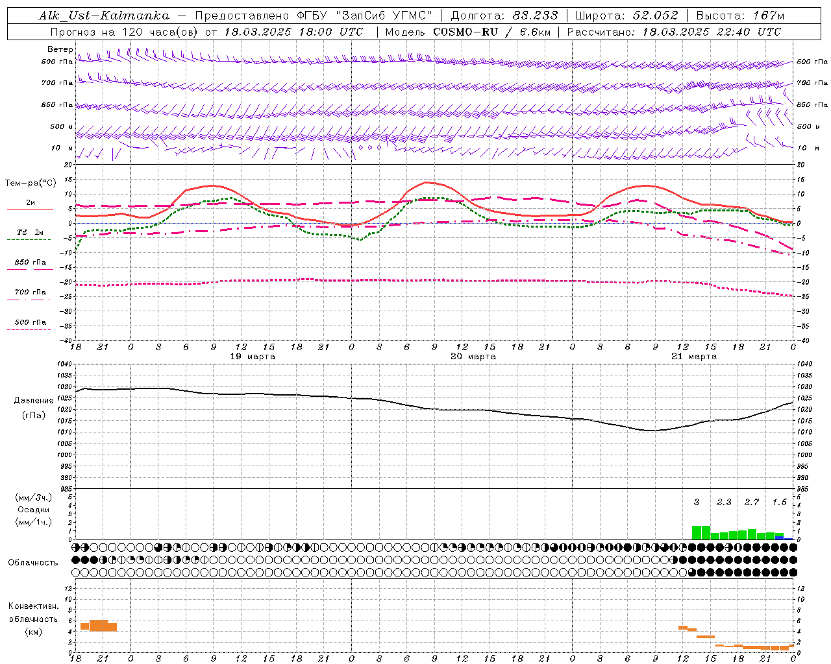Click the 'Облачность' cloudiness label
The width and height of the screenshot is (831, 664).
point(33,562)
